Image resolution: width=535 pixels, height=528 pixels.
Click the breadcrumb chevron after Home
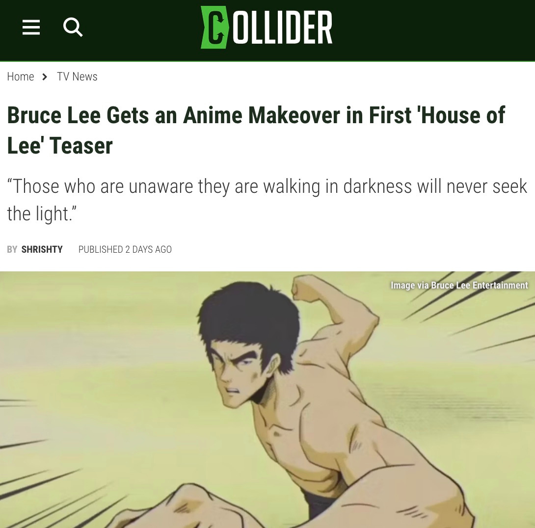pos(45,77)
